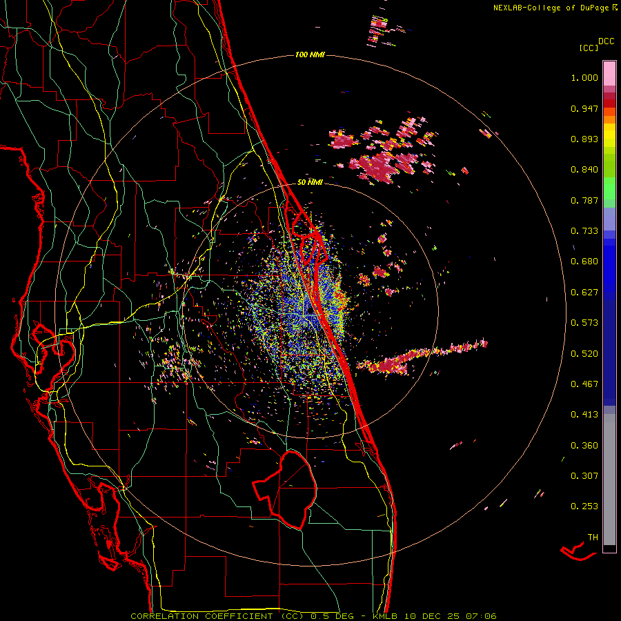The image size is (621, 621).
Task: Select the 0.627 scale value
Action: (584, 293)
